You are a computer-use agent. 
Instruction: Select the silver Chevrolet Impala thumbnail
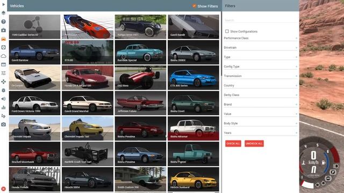pyautogui.click(x=34, y=129)
